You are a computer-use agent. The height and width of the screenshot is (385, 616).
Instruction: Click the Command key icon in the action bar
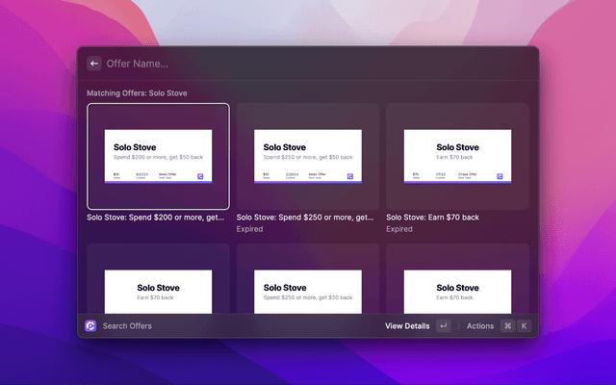(x=507, y=326)
